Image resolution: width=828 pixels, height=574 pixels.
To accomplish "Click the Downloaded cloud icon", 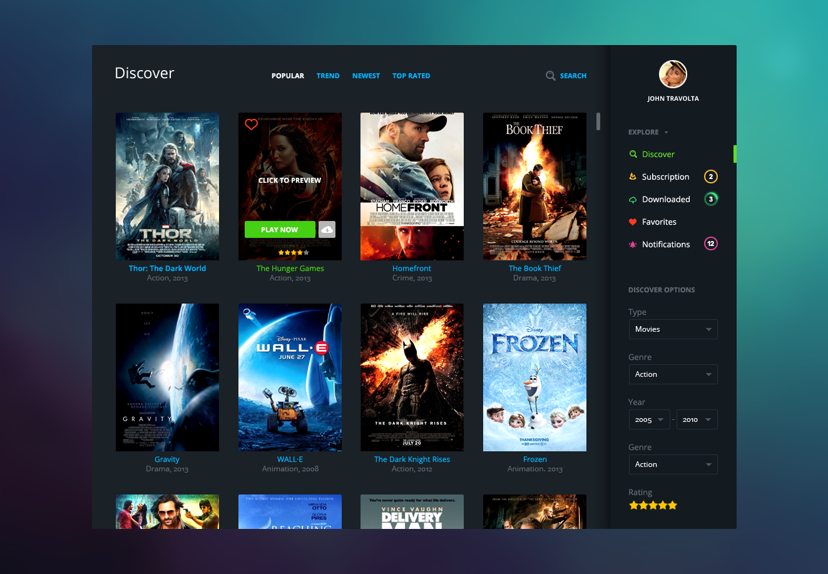I will point(633,199).
